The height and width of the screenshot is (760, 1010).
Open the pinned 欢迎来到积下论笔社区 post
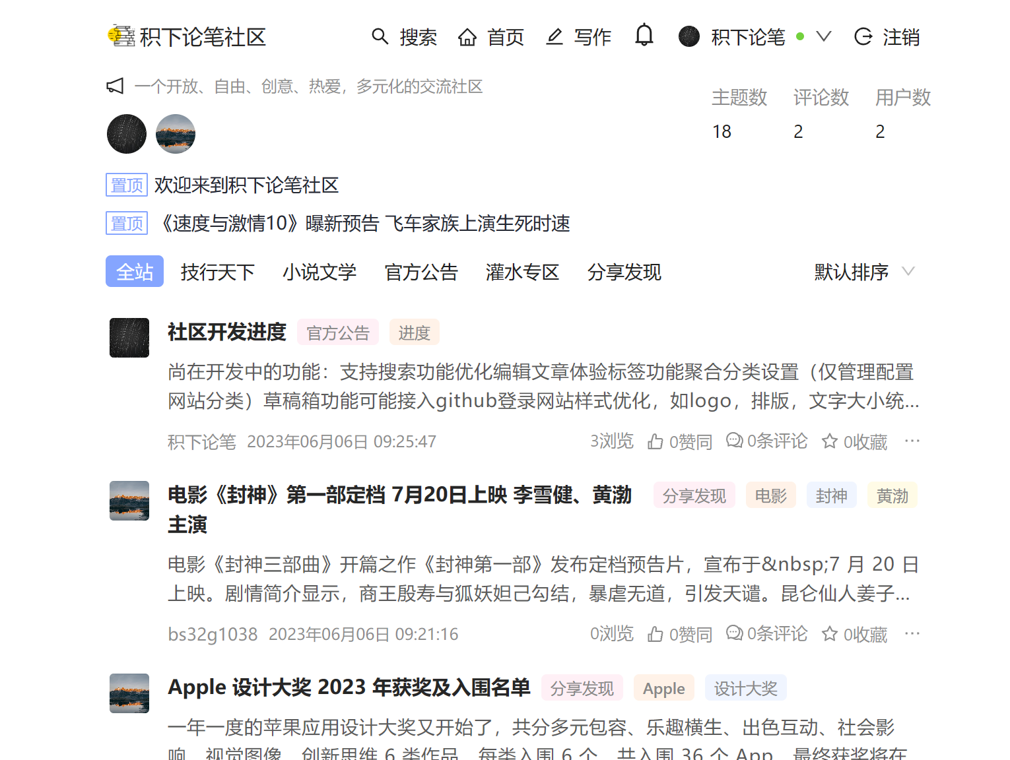click(x=247, y=185)
